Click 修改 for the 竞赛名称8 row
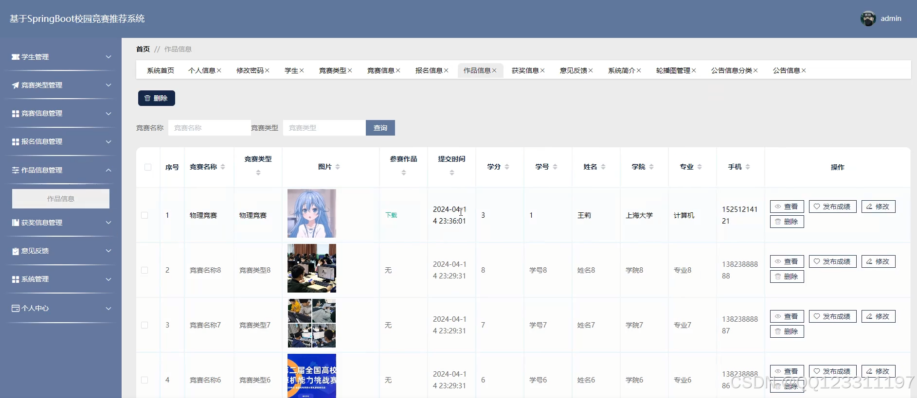This screenshot has height=398, width=917. (879, 261)
